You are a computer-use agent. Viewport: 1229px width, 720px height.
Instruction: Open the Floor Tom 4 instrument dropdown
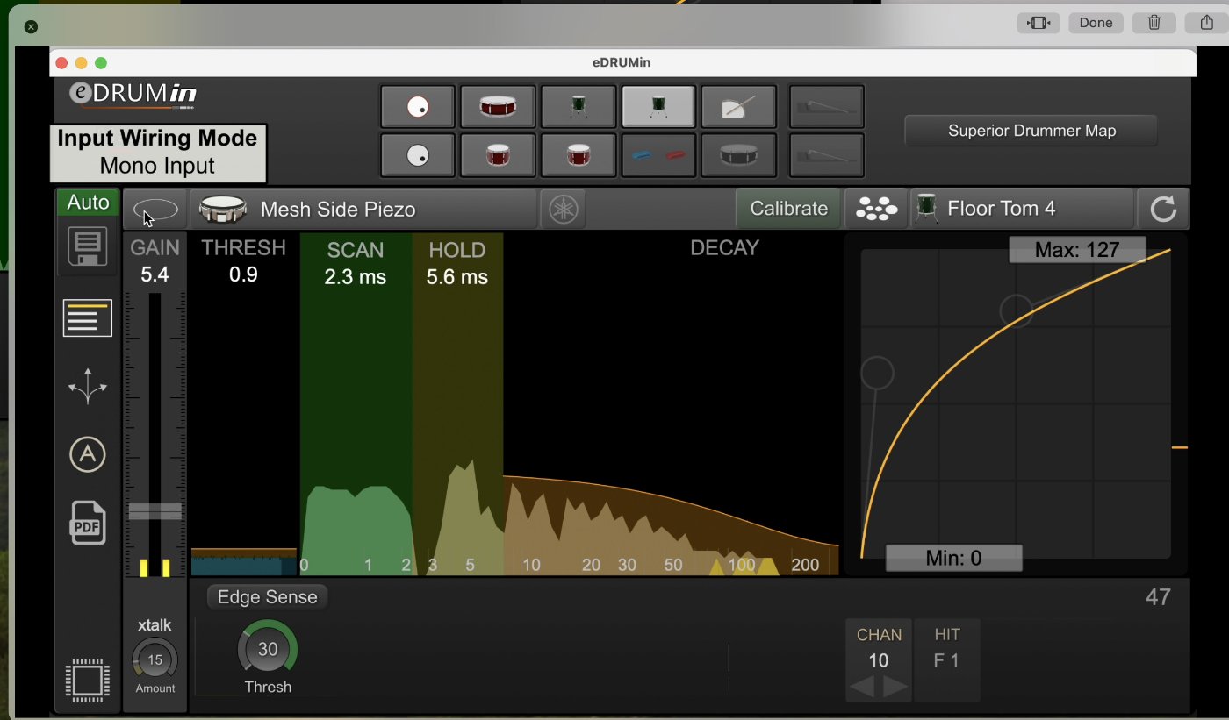(1022, 209)
